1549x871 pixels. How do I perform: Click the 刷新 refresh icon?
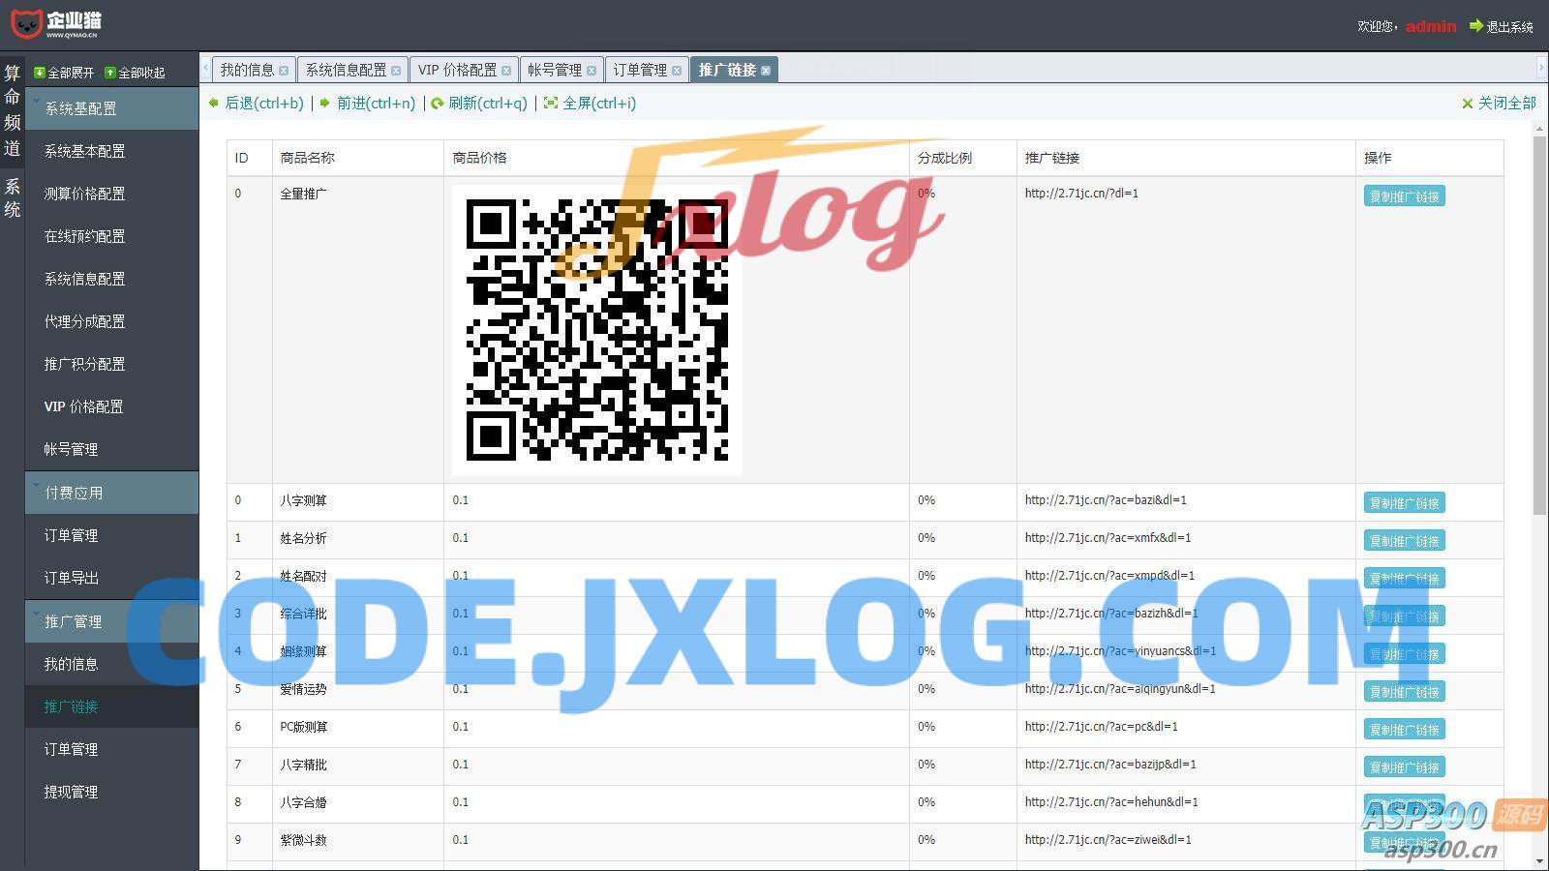[x=438, y=103]
